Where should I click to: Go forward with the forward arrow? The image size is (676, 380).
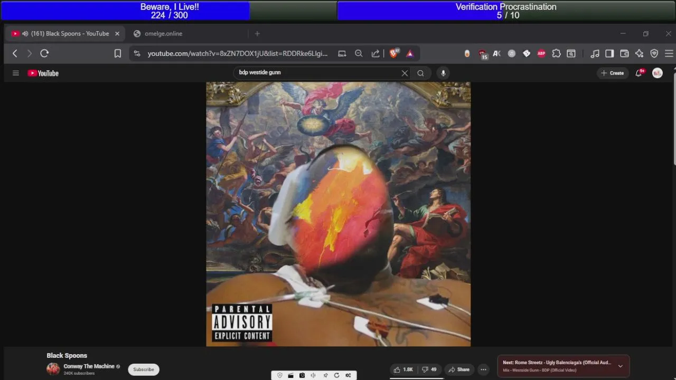coord(30,53)
